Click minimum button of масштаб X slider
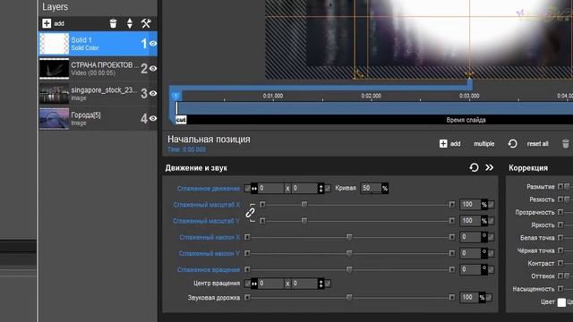Image resolution: width=573 pixels, height=322 pixels. (262, 205)
